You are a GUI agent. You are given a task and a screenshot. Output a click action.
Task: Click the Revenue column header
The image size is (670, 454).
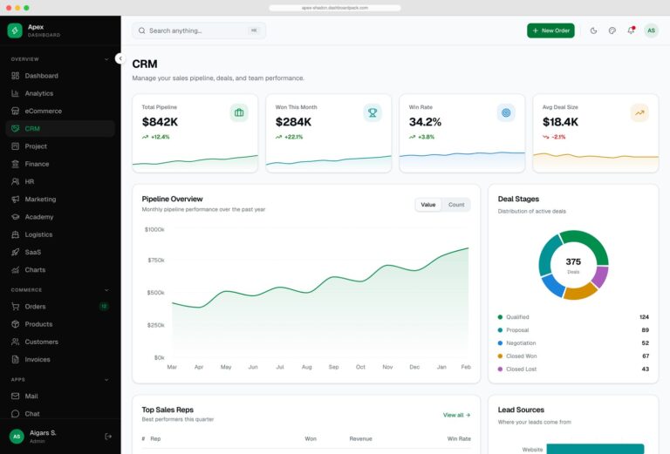coord(360,438)
